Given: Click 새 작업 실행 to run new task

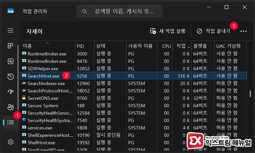Looking at the screenshot, I should click(x=168, y=31).
